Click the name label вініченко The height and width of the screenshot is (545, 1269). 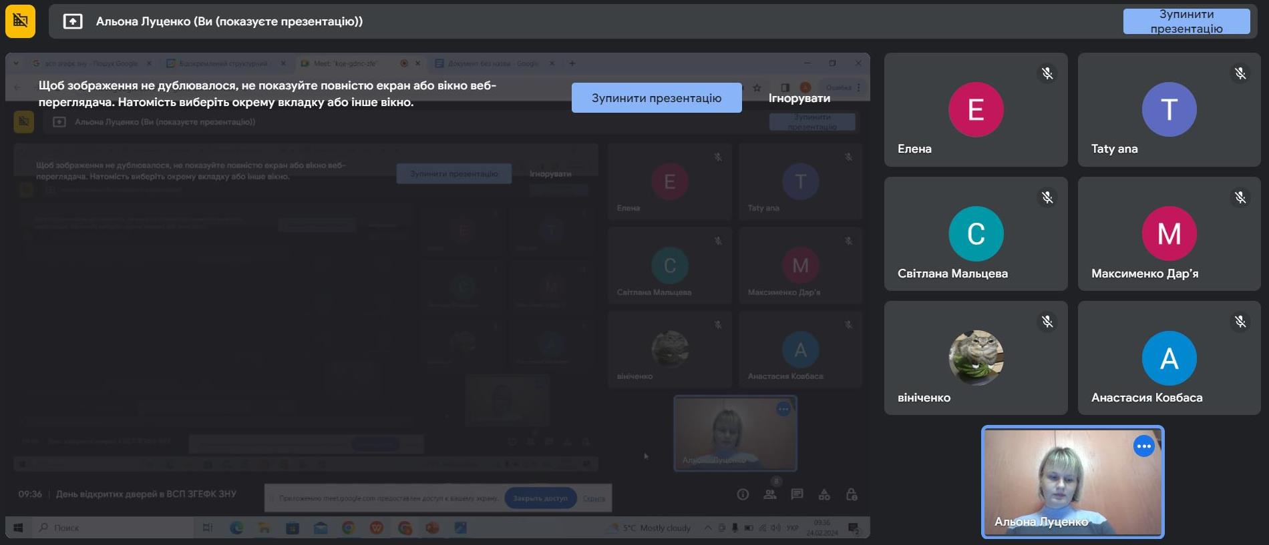pyautogui.click(x=924, y=398)
